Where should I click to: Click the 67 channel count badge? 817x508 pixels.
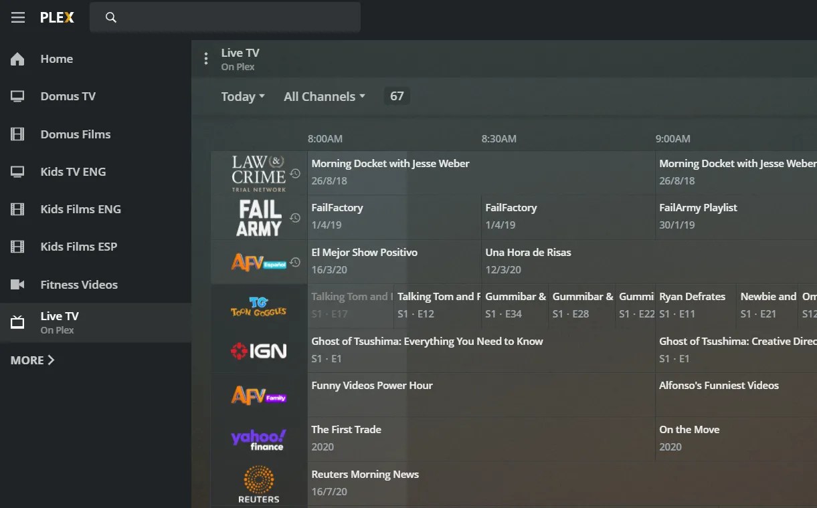coord(396,96)
